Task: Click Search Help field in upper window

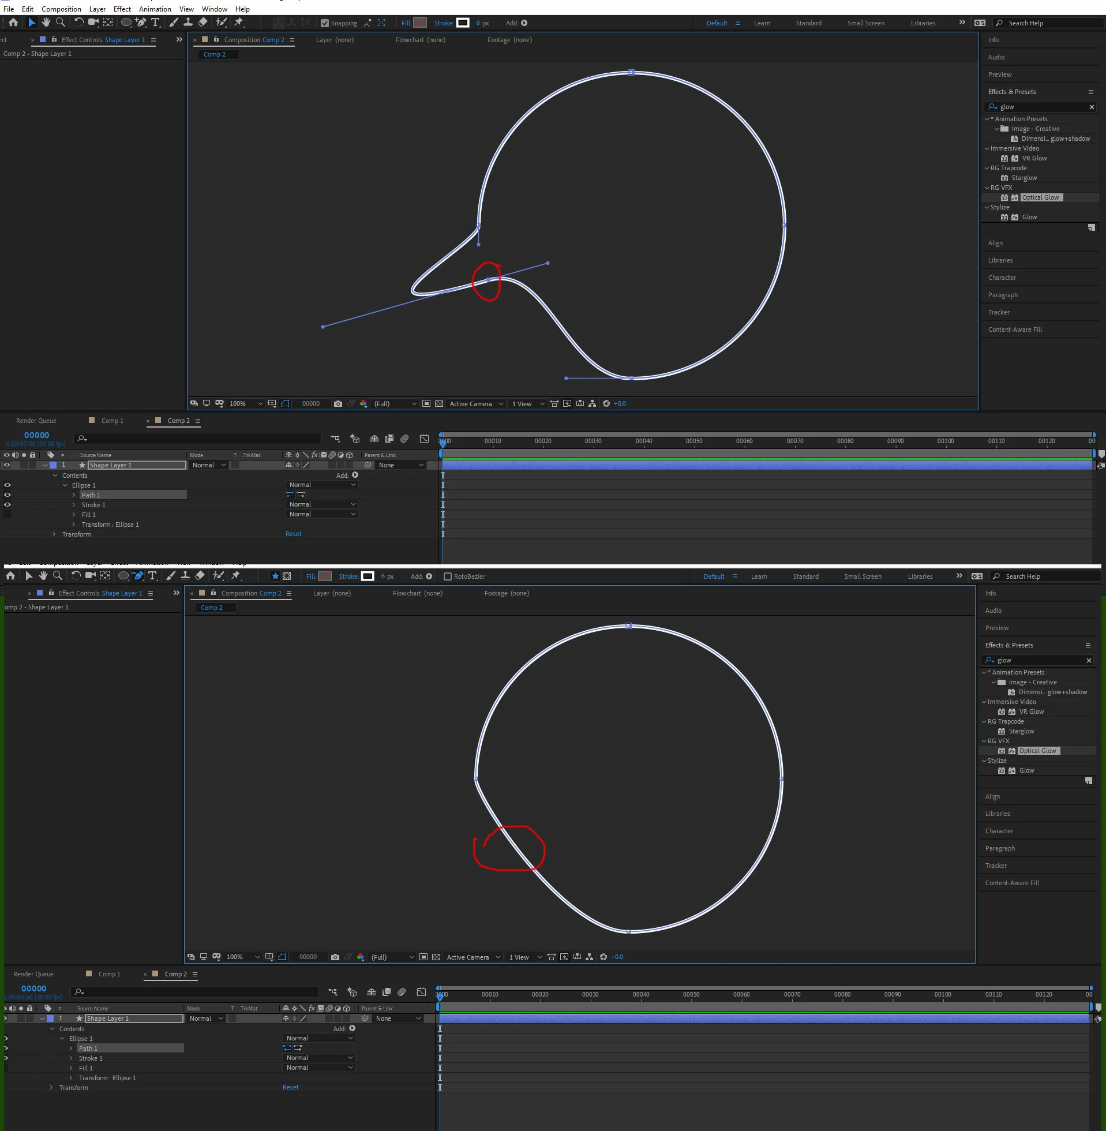Action: click(1049, 23)
